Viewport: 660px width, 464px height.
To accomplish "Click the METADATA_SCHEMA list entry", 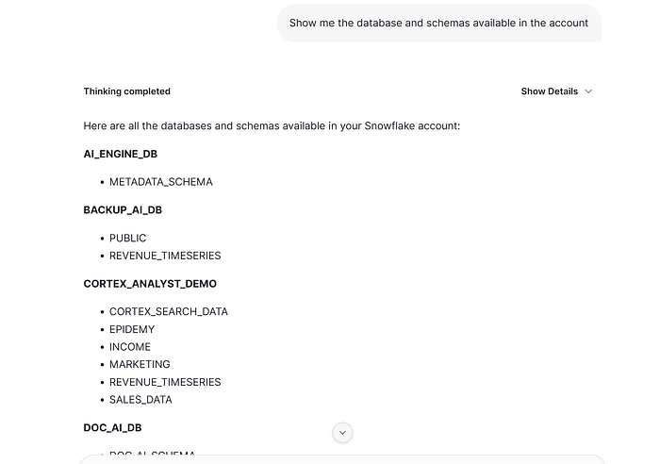I will click(x=160, y=182).
